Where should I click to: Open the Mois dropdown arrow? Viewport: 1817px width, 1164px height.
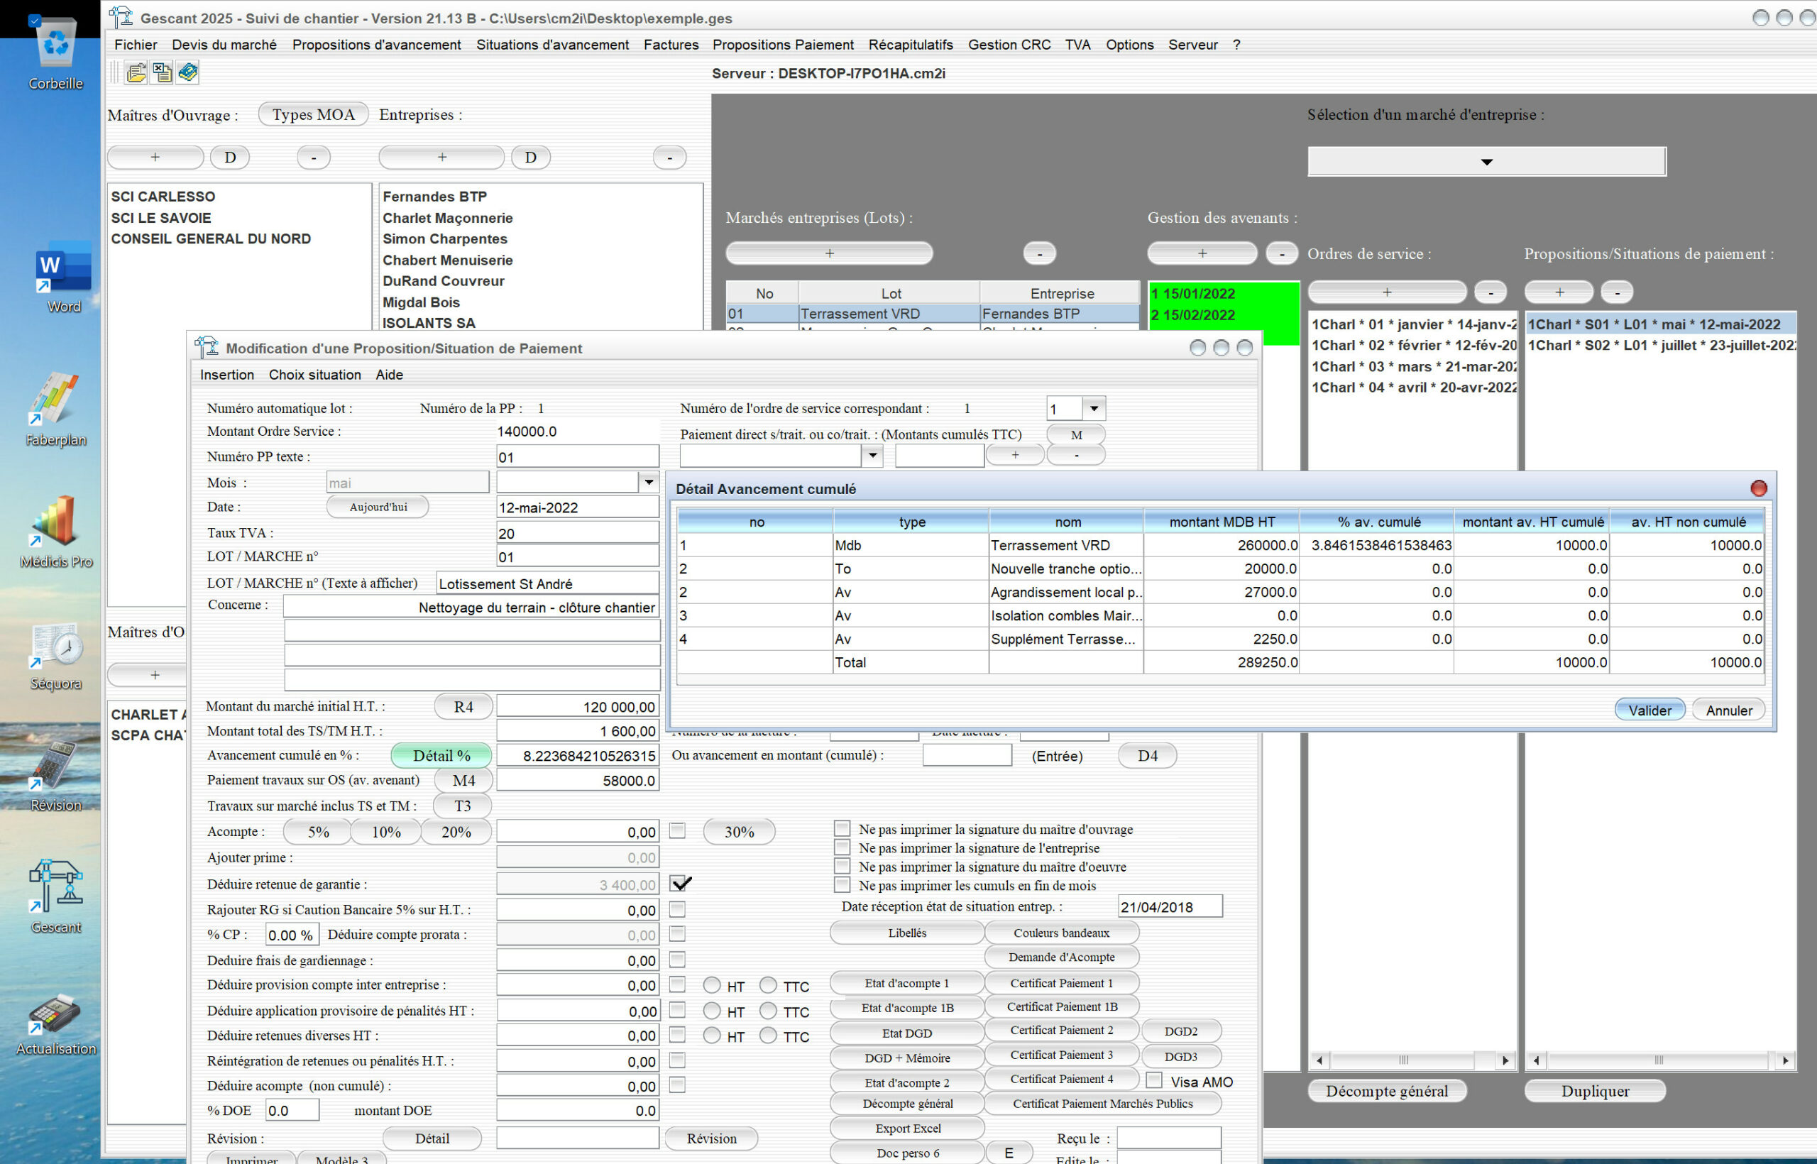(x=648, y=482)
